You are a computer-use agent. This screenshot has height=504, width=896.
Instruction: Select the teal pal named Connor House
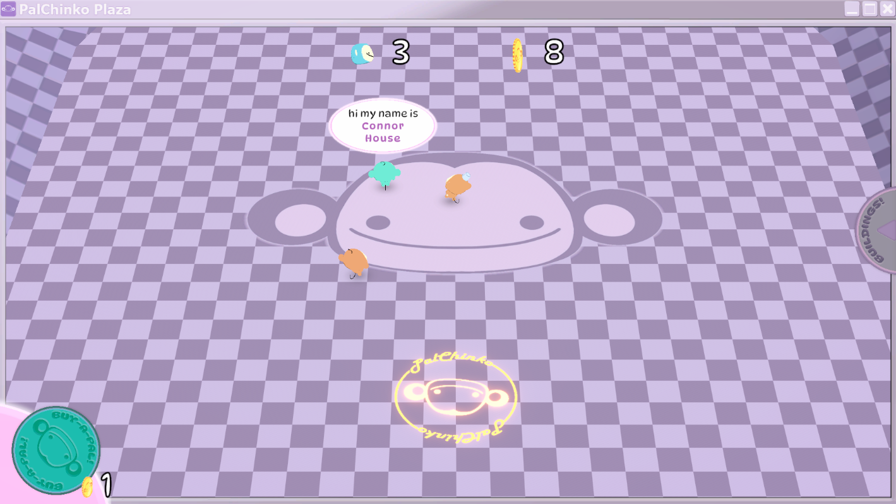point(384,174)
